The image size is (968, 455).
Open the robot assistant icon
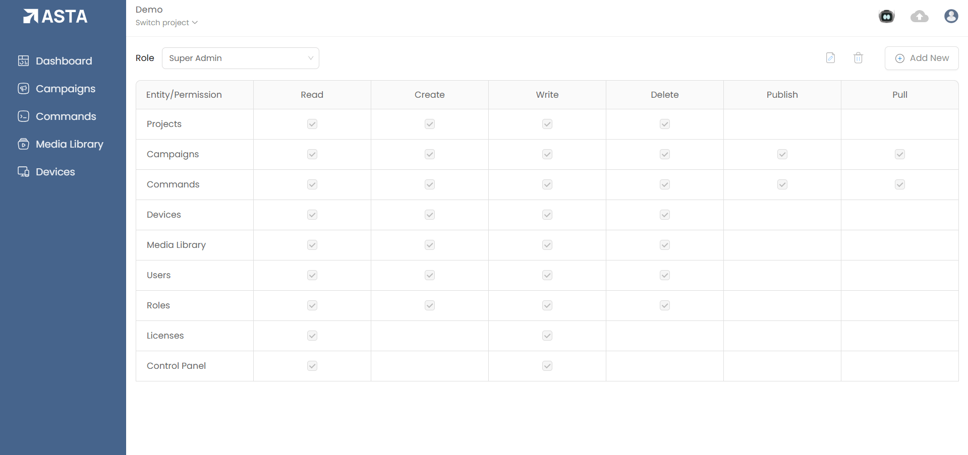[x=886, y=17]
